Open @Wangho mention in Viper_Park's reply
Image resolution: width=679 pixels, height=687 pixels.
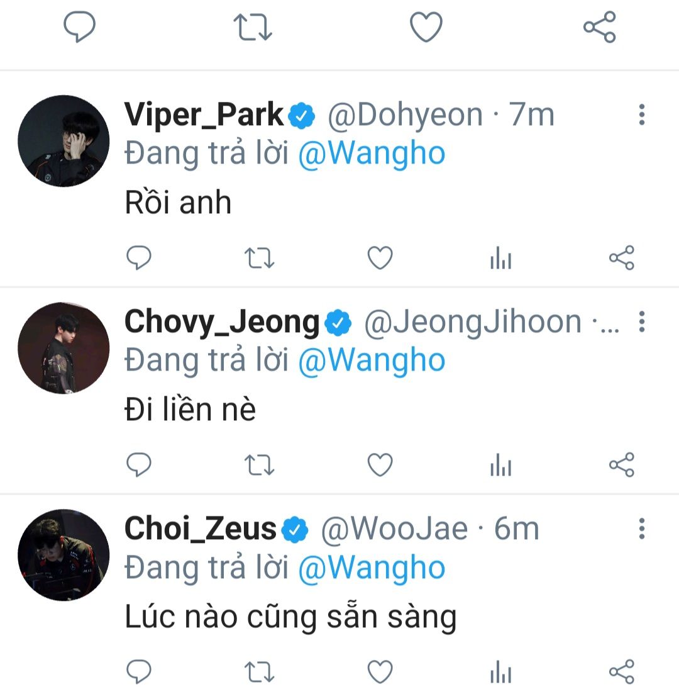(371, 154)
